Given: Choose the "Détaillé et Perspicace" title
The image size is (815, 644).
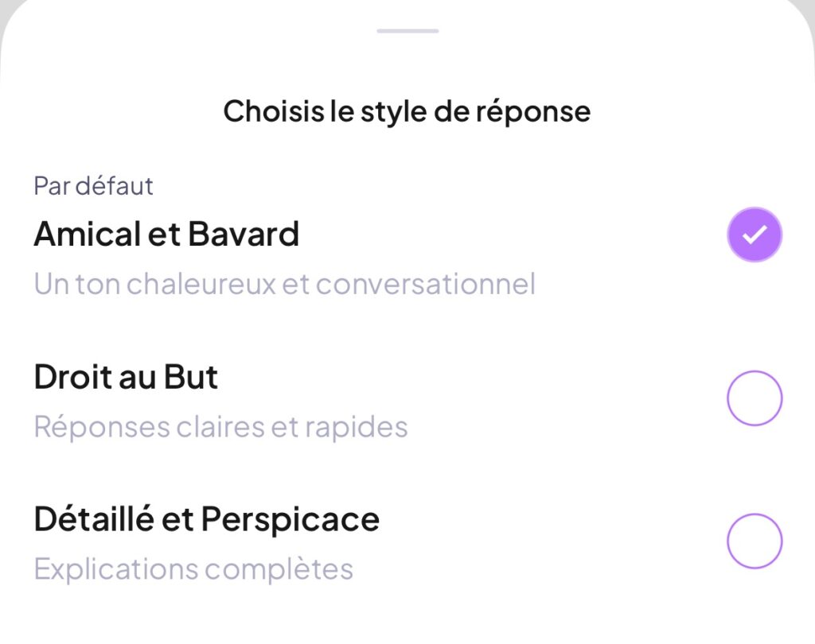Looking at the screenshot, I should point(206,519).
